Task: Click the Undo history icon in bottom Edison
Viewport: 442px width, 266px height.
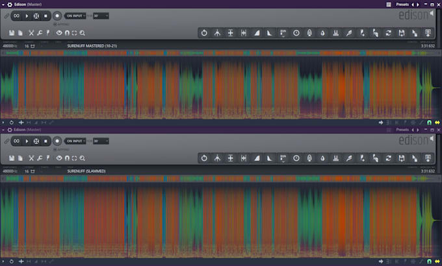Action: [x=204, y=158]
